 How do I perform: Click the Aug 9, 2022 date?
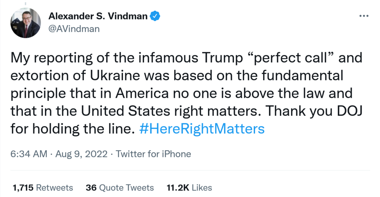tap(82, 153)
